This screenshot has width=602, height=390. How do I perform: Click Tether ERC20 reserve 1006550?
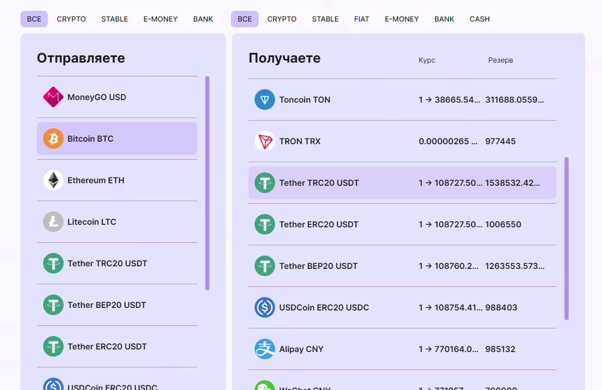pos(503,224)
